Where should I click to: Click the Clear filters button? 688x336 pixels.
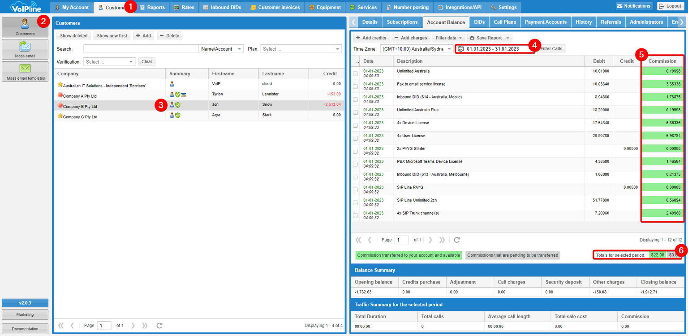pos(147,62)
